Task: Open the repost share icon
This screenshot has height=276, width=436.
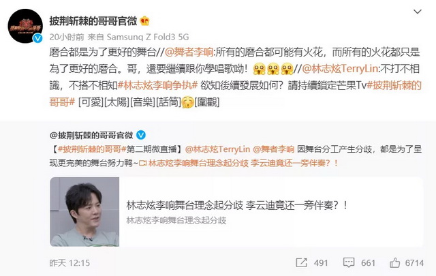Action: coord(301,262)
